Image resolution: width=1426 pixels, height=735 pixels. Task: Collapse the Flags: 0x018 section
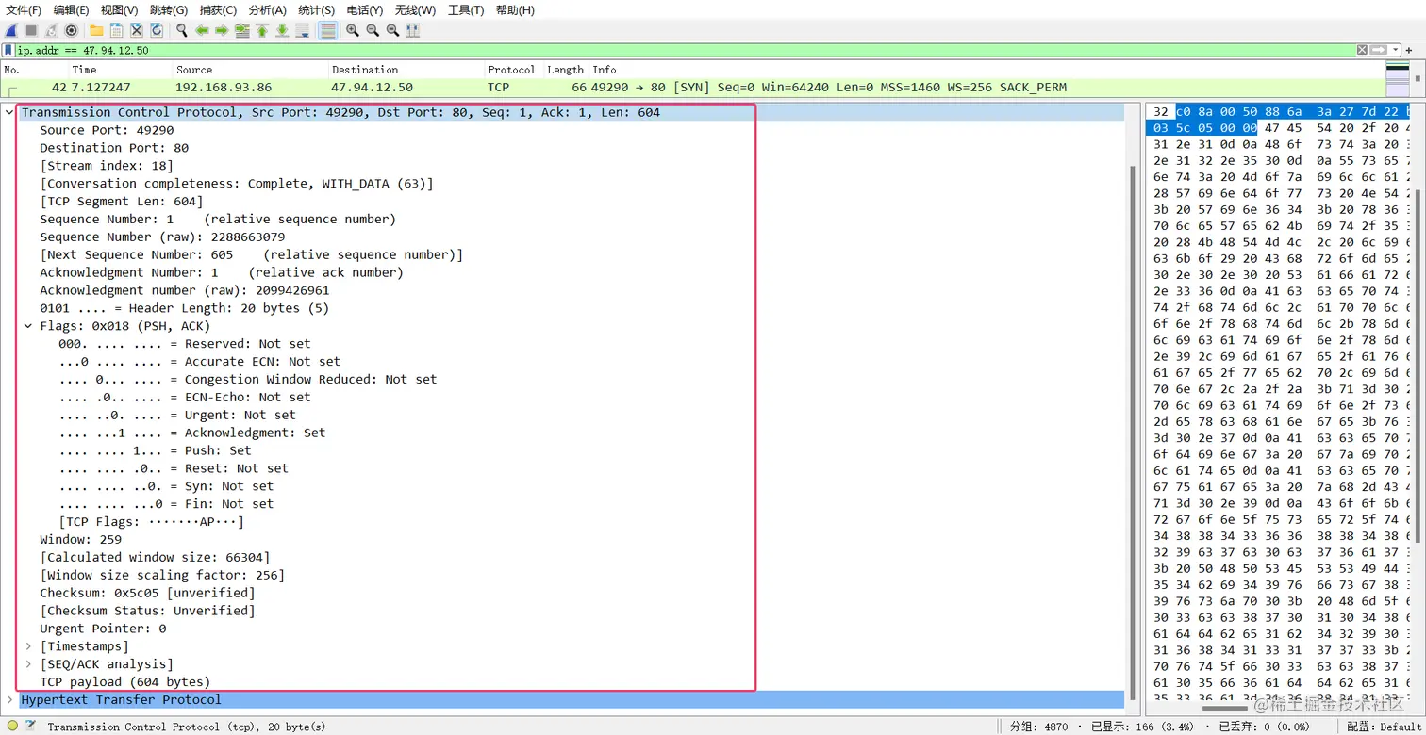click(x=27, y=326)
